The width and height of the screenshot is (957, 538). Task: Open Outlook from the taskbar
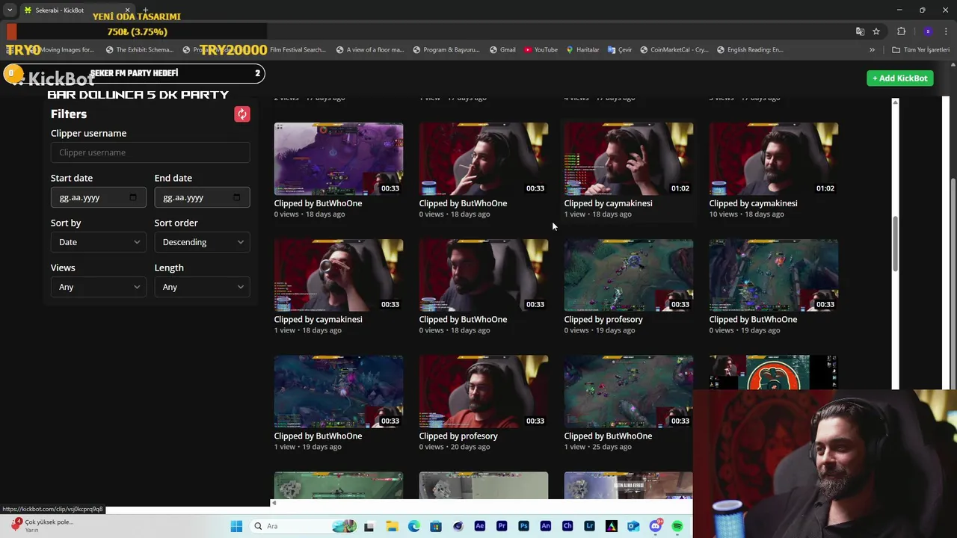[x=633, y=526]
